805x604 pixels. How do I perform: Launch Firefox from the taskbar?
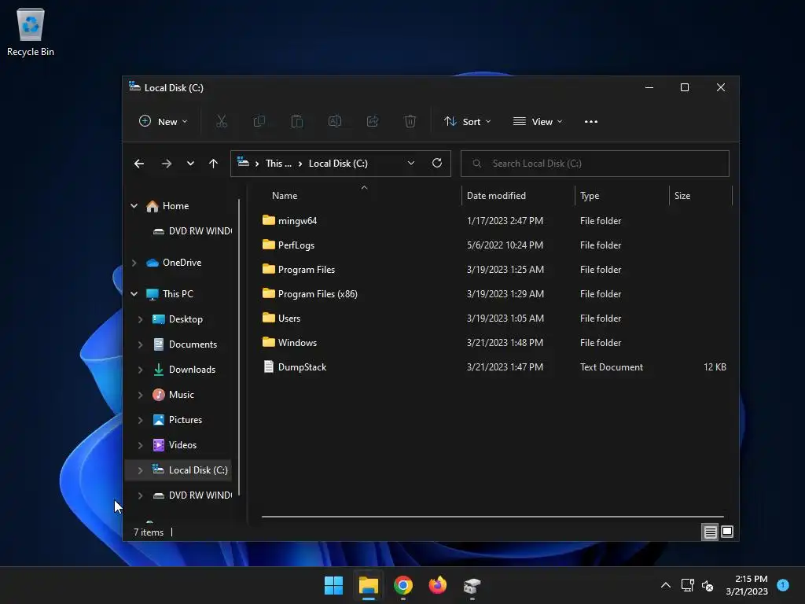coord(437,585)
